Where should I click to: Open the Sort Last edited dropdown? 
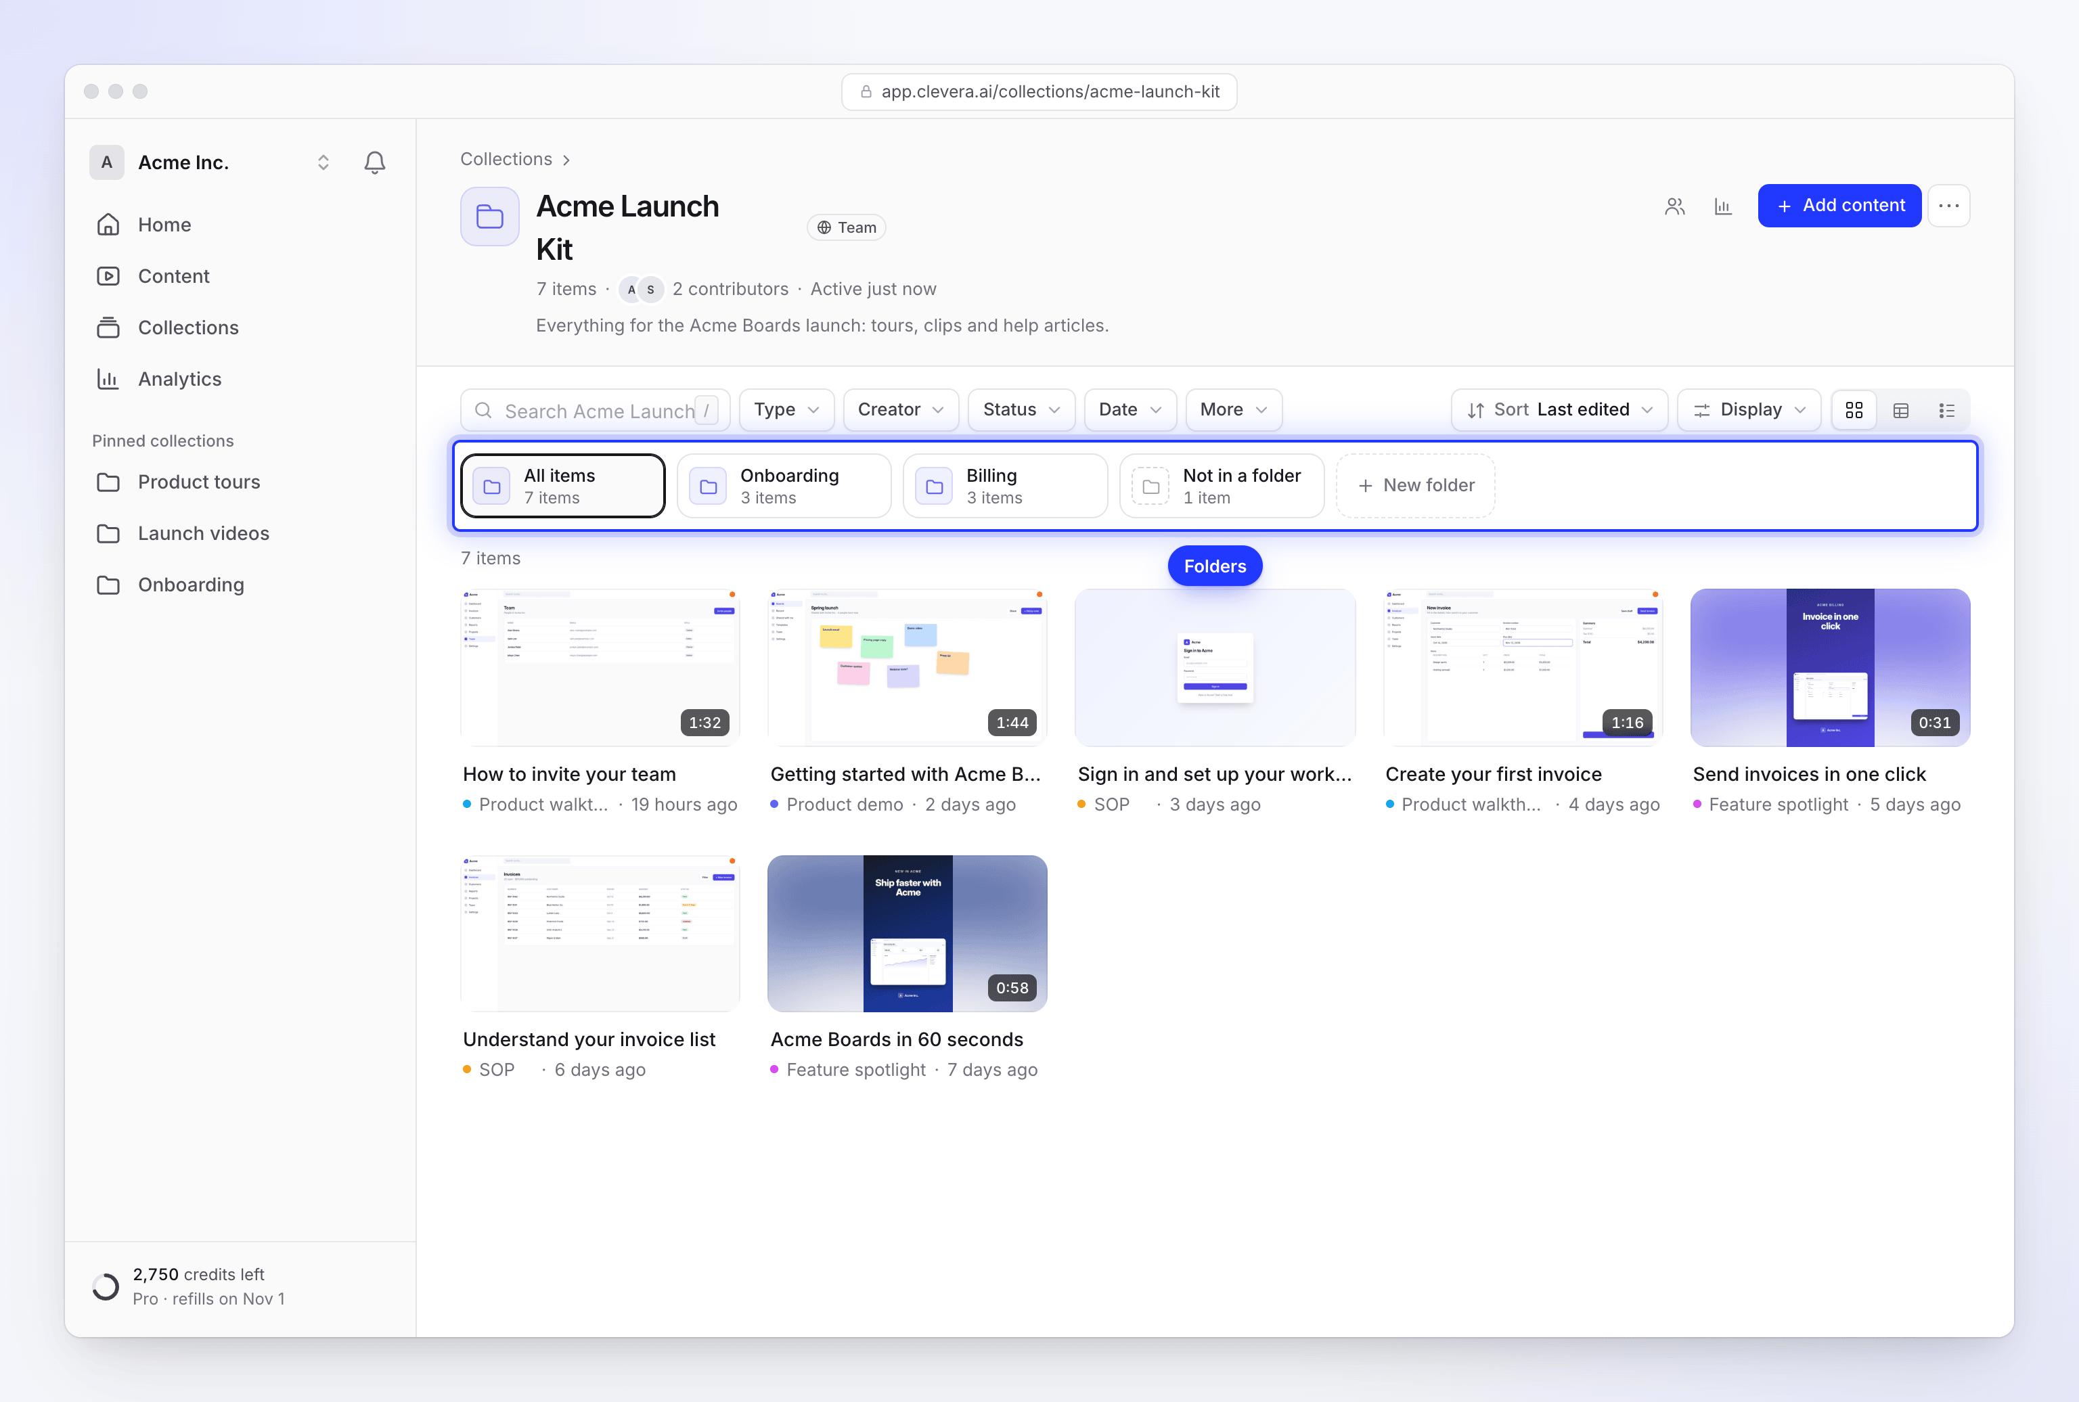(1559, 409)
